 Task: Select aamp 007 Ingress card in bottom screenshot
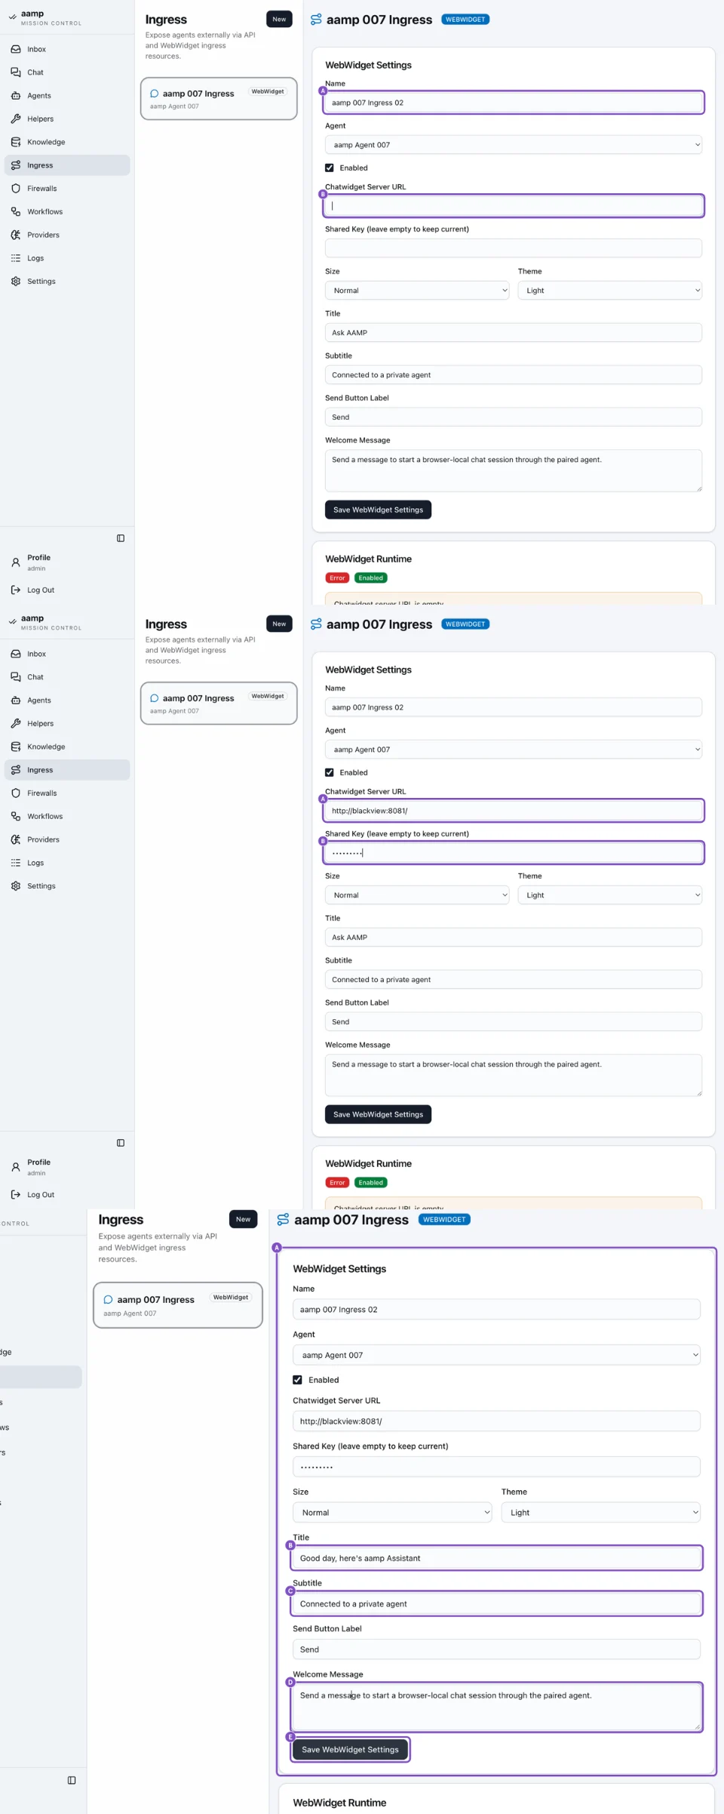tap(178, 1305)
